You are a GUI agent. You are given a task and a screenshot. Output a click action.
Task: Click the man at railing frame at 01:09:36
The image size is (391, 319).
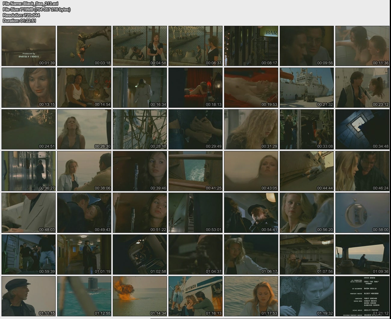pos(362,254)
